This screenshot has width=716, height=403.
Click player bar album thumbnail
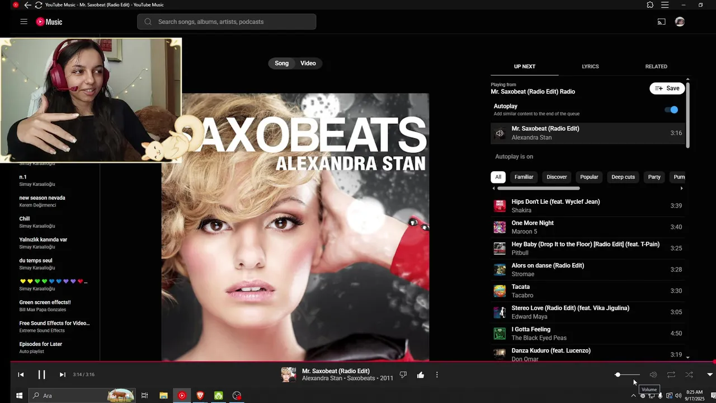pyautogui.click(x=289, y=374)
